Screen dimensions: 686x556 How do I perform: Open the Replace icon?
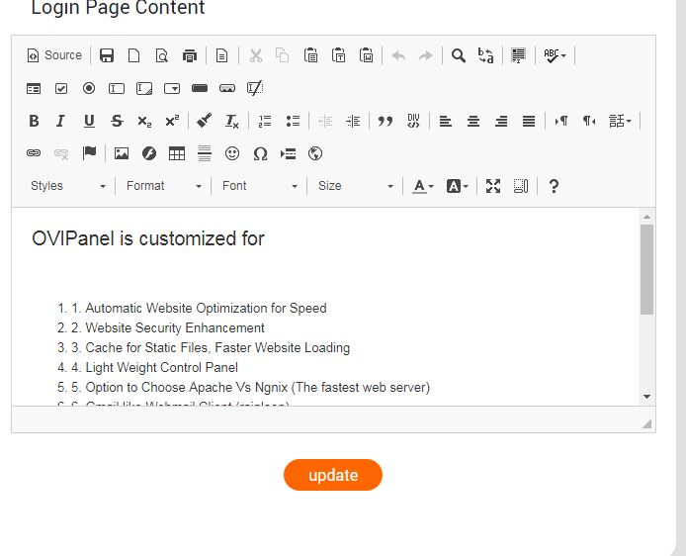tap(485, 55)
